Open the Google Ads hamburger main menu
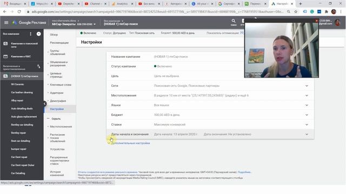The height and width of the screenshot is (194, 346). click(x=6, y=23)
